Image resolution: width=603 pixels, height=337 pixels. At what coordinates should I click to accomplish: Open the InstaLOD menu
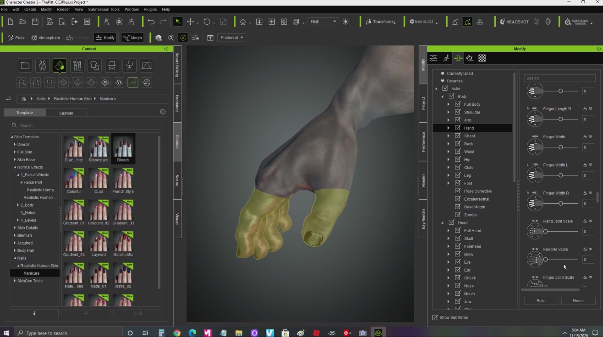coord(423,22)
